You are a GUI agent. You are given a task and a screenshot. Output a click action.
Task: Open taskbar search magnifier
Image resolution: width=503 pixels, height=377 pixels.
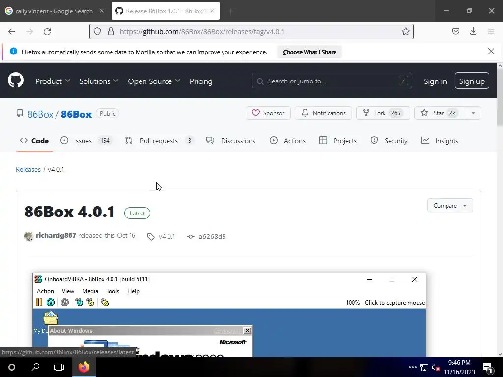tap(35, 367)
